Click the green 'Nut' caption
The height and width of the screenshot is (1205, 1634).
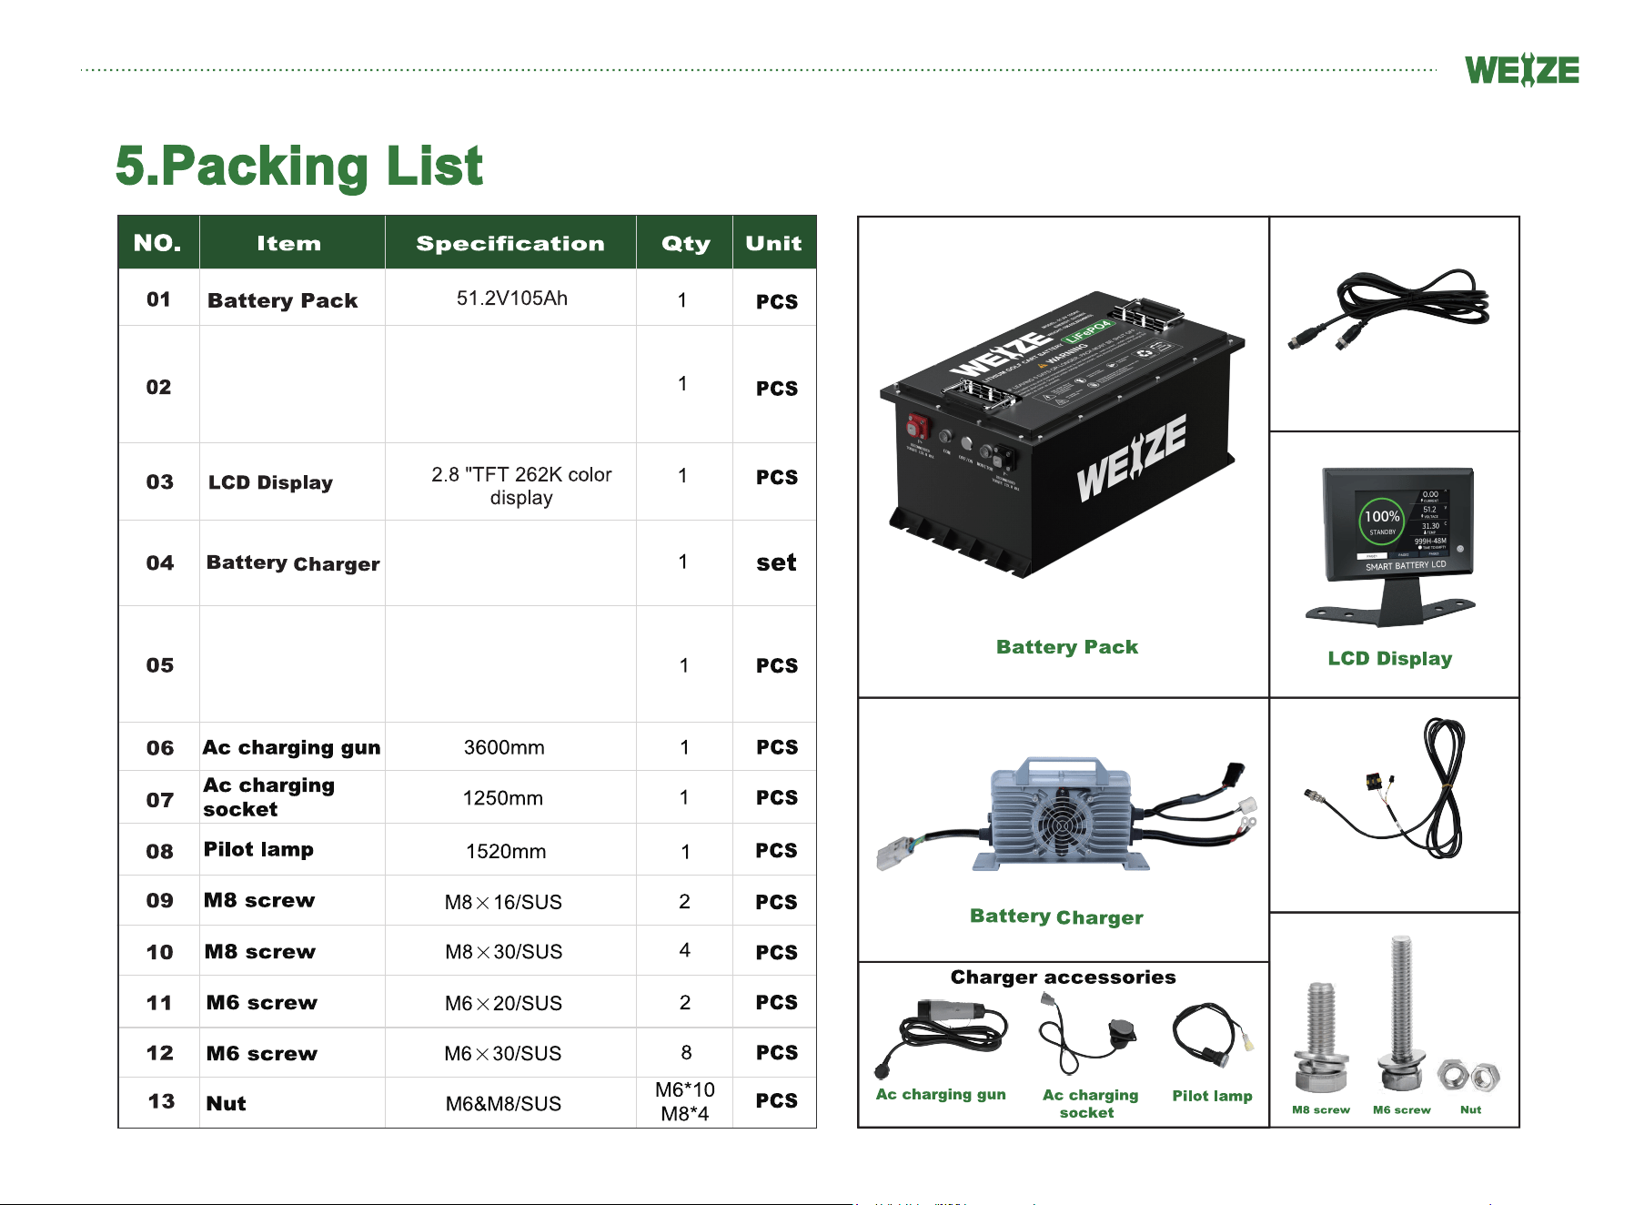1470,1109
